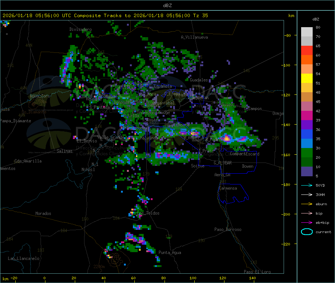Click the cyan 50YD arrow legend icon
The width and height of the screenshot is (335, 283).
coord(307,185)
